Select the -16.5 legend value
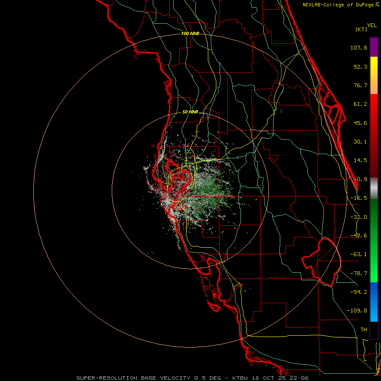The image size is (381, 381). point(359,198)
